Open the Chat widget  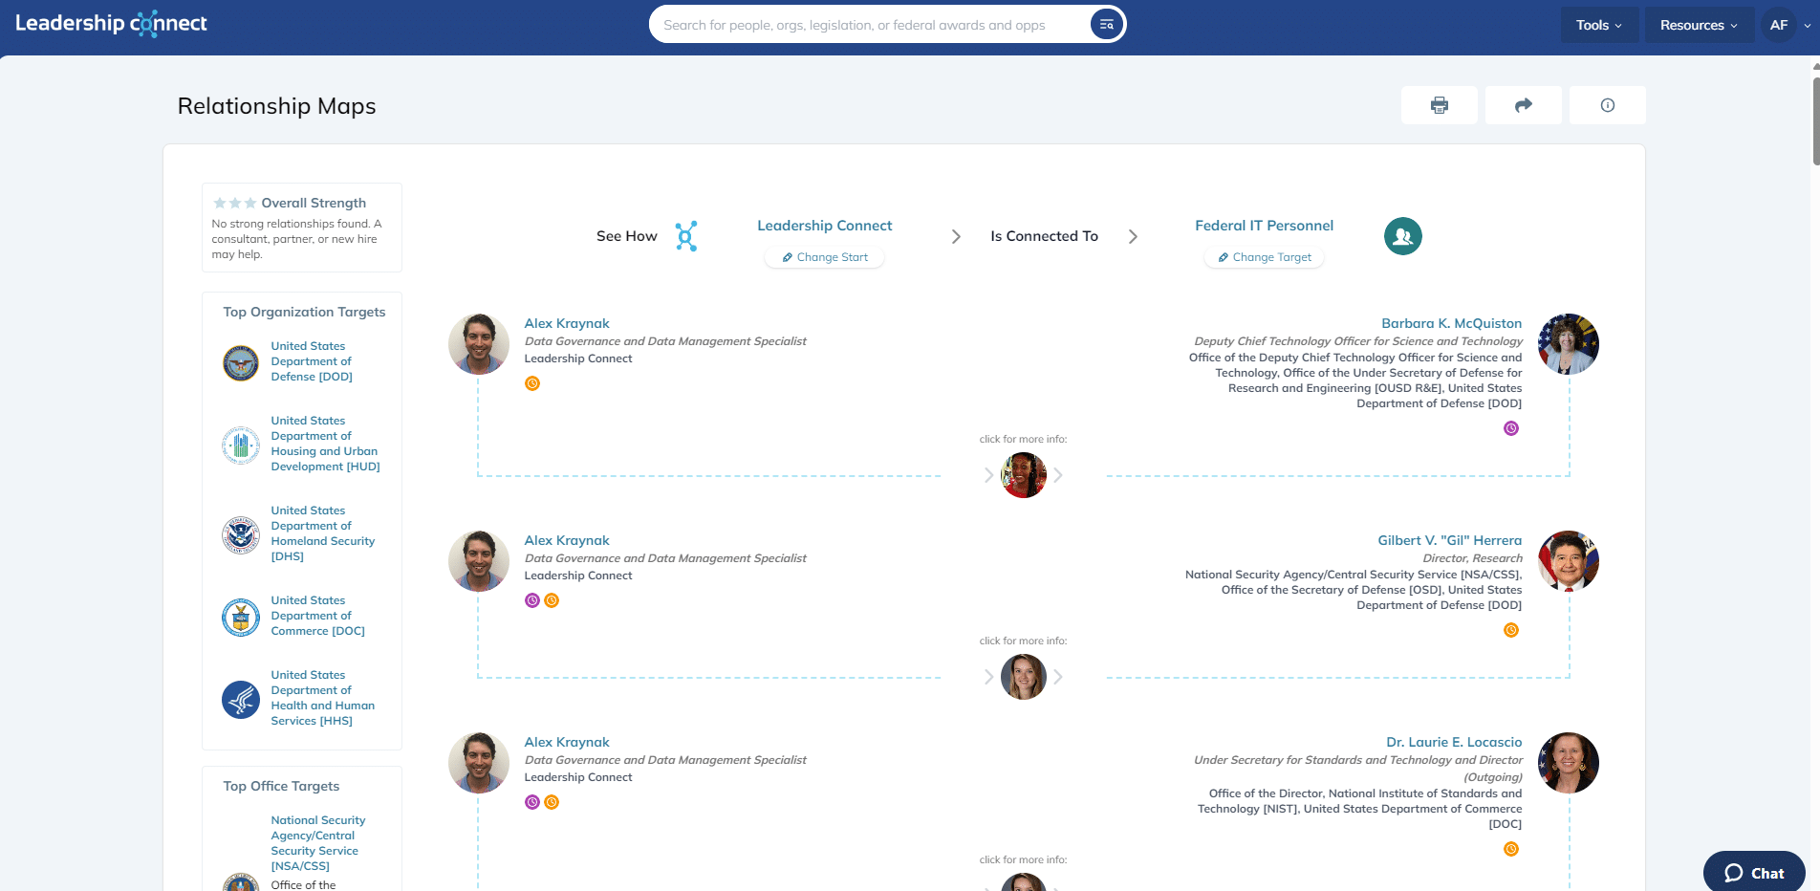pyautogui.click(x=1754, y=873)
